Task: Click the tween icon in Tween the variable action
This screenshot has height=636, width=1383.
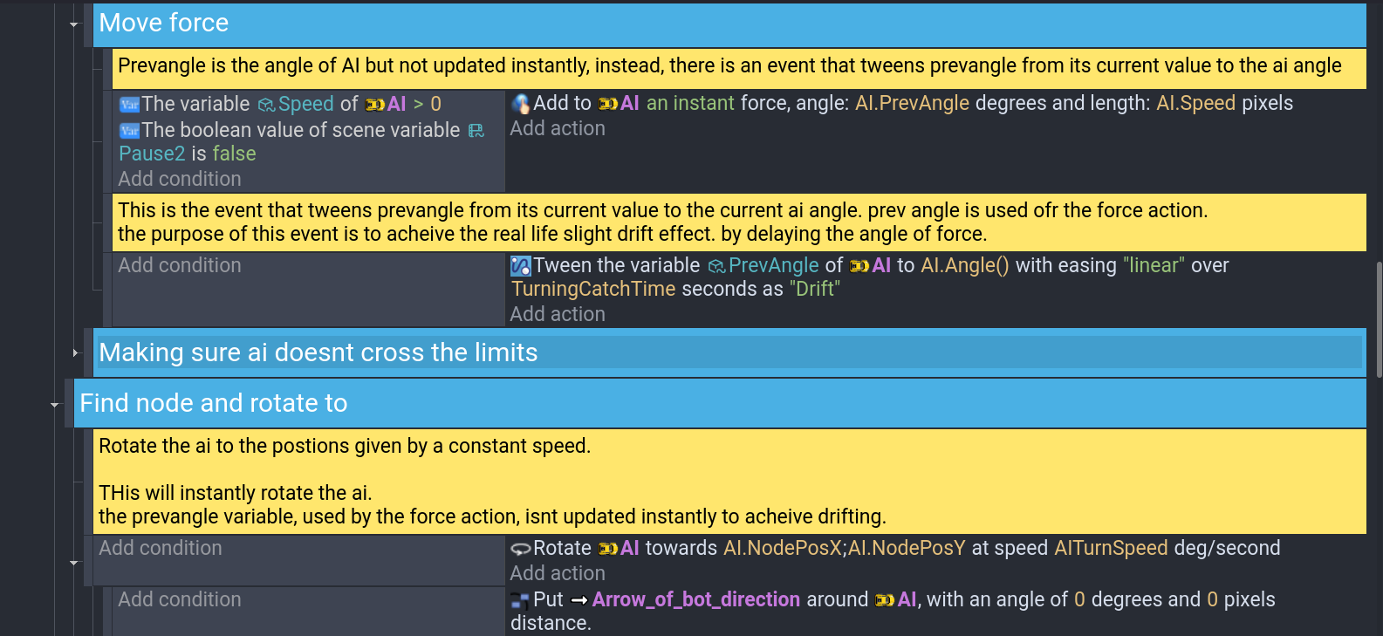Action: 520,266
